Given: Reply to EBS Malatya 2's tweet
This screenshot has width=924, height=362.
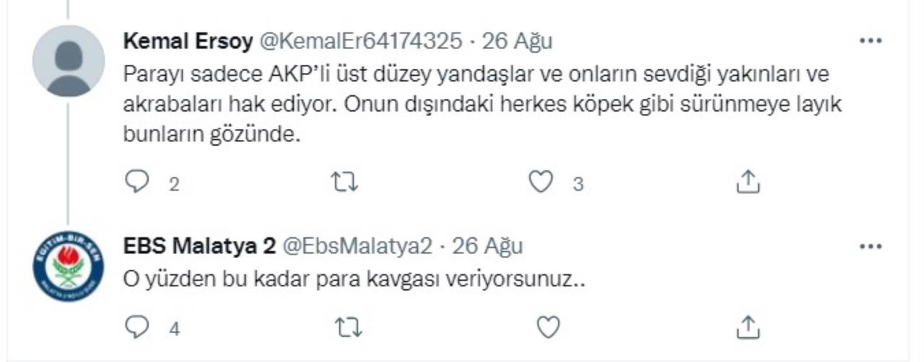Looking at the screenshot, I should coord(136,328).
